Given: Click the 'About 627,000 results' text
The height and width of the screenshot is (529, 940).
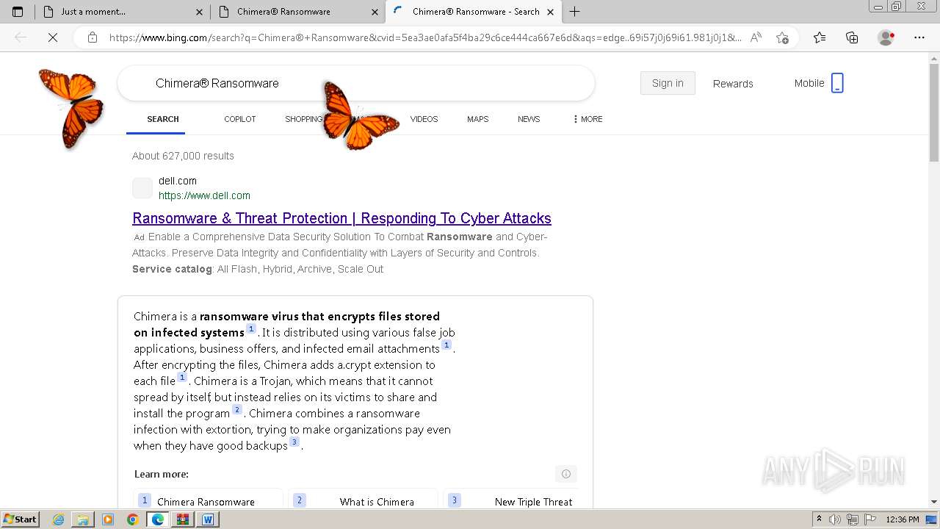Looking at the screenshot, I should [183, 156].
